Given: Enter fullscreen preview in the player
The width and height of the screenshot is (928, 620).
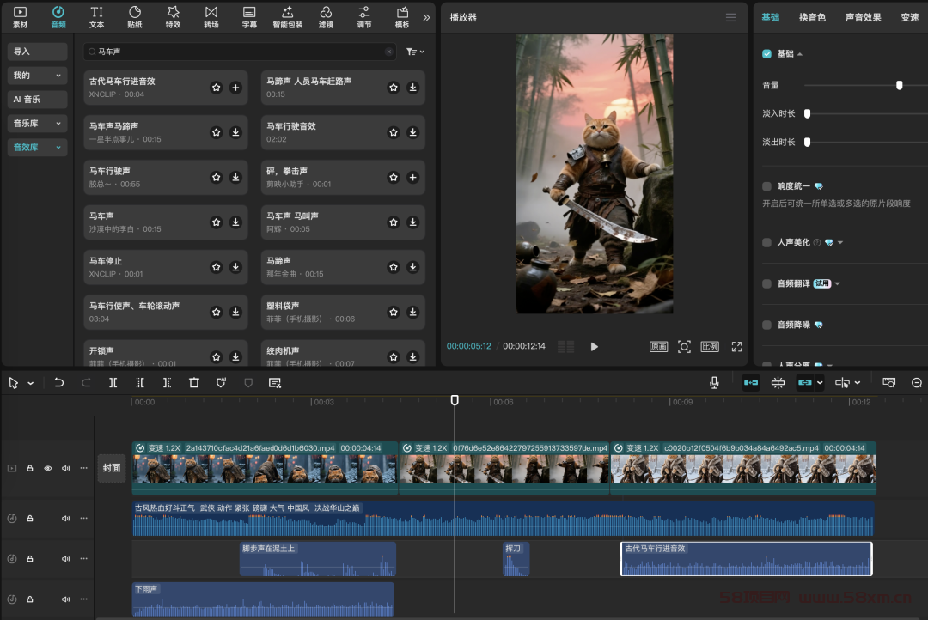Looking at the screenshot, I should click(x=737, y=347).
